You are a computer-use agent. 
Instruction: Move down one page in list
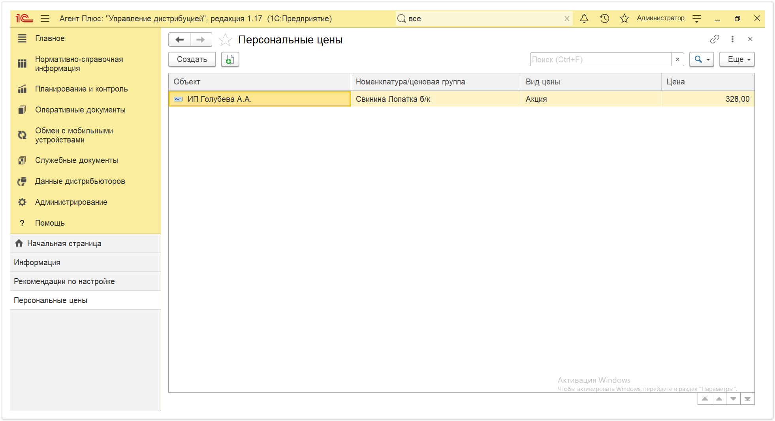733,399
